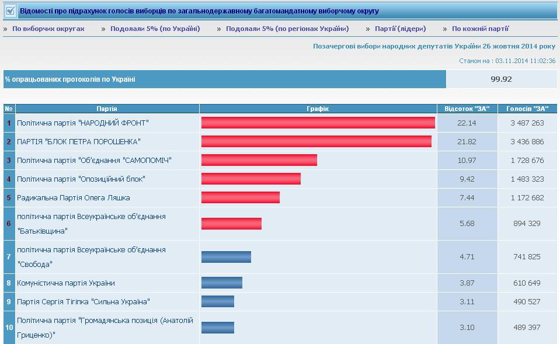Click the percentage value 5.68
Screen dimensions: 560x344
pyautogui.click(x=467, y=224)
